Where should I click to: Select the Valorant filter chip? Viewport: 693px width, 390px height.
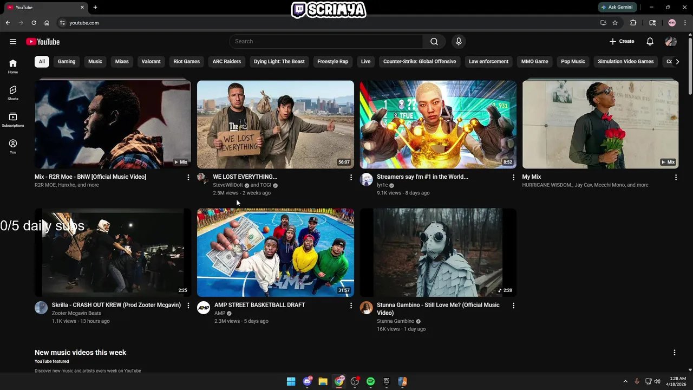pos(151,62)
